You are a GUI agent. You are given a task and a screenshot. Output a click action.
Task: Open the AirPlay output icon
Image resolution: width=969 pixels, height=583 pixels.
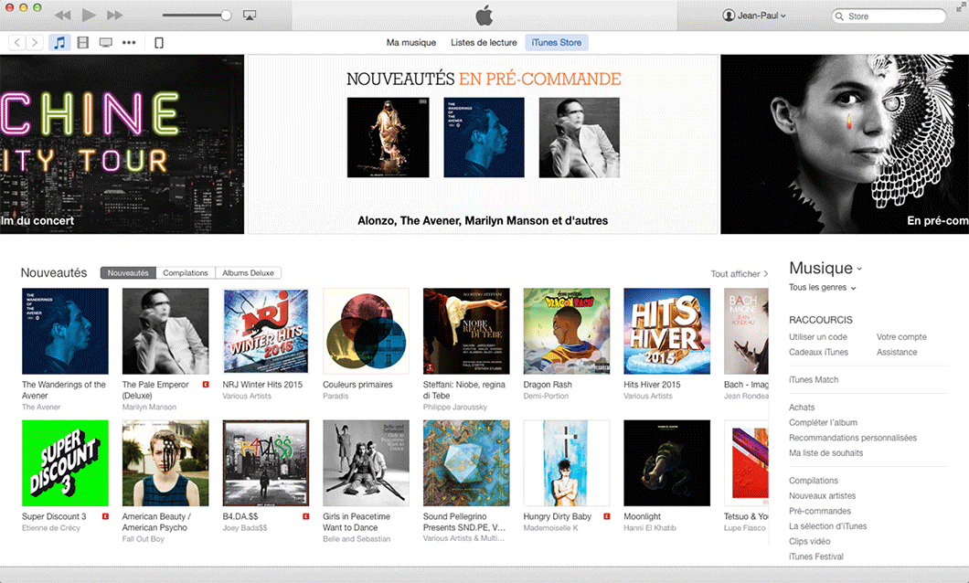coord(250,16)
